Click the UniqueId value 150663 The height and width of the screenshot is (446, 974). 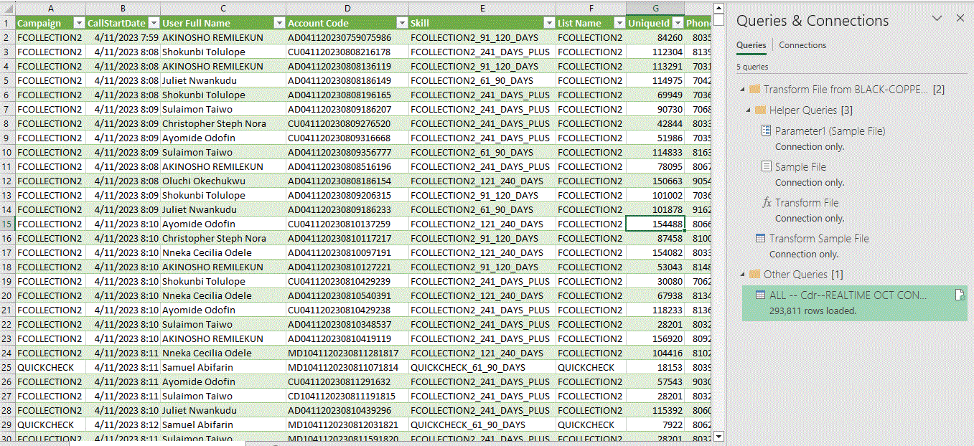[x=655, y=181]
